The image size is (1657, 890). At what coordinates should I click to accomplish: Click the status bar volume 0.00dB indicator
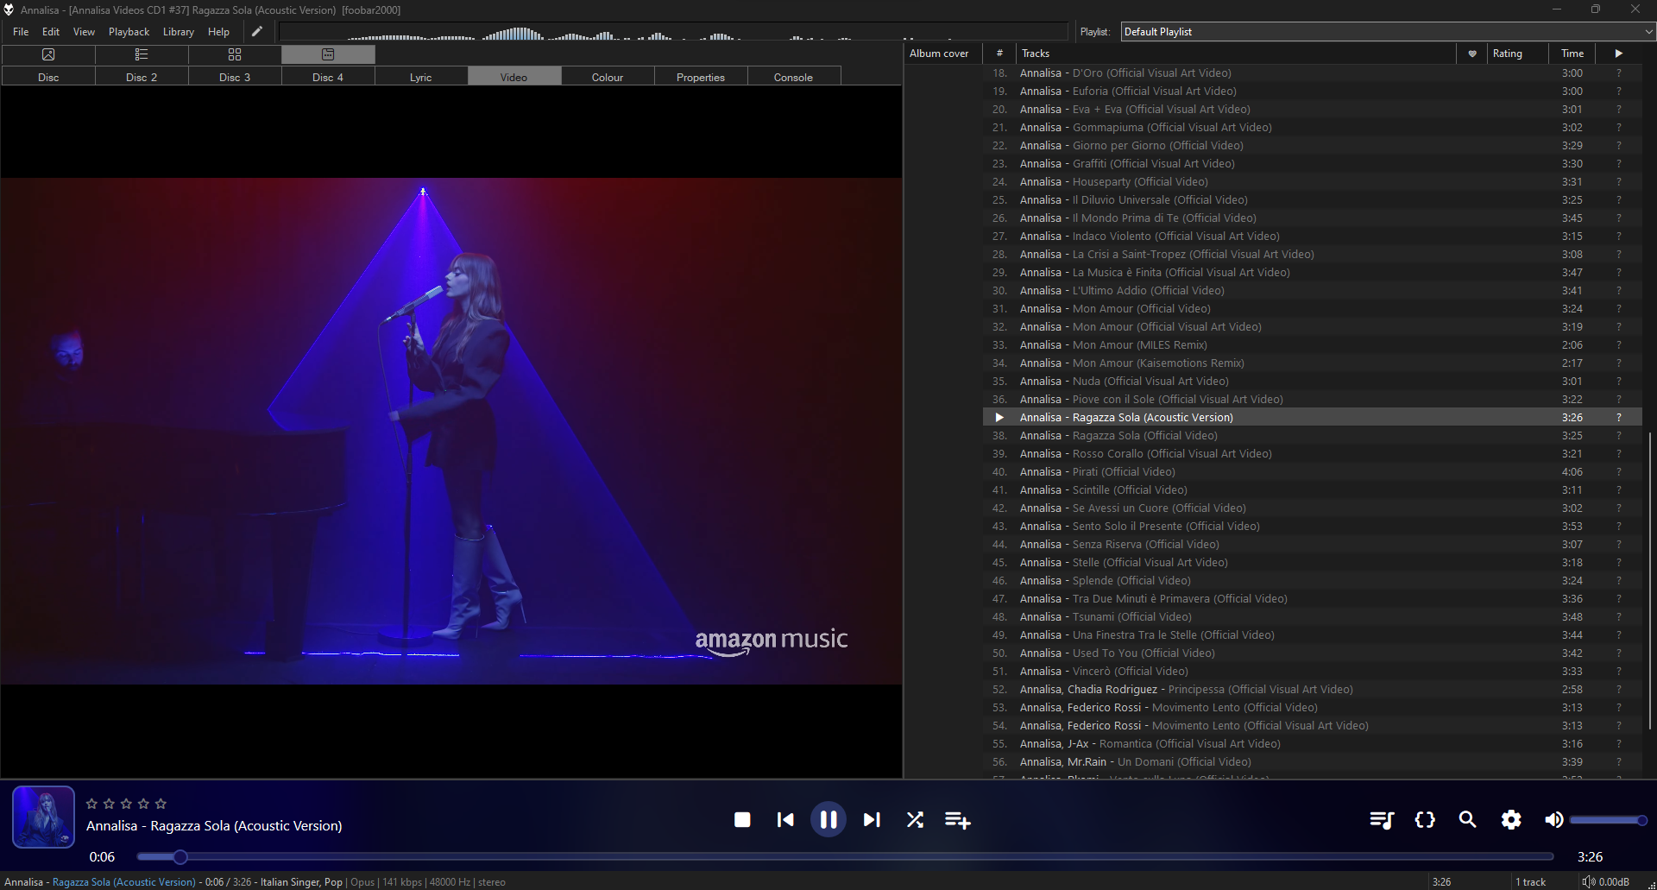[x=1605, y=881]
